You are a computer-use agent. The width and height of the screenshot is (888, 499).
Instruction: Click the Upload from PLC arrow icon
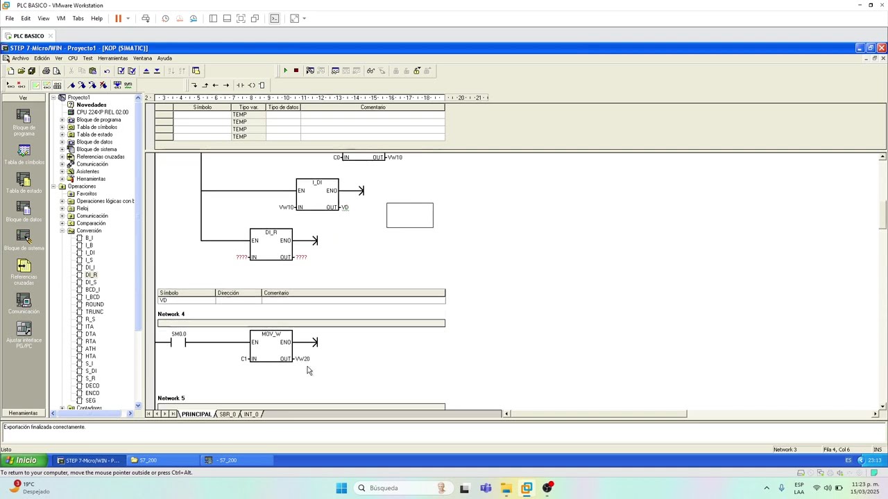[x=146, y=71]
